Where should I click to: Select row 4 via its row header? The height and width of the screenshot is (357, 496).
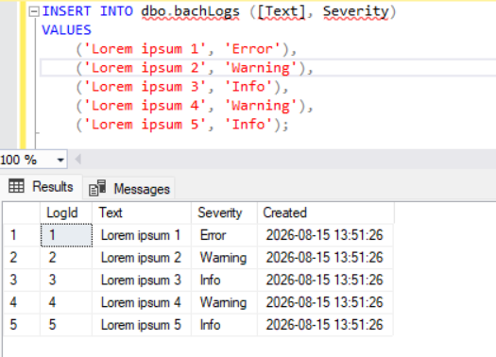(x=22, y=302)
